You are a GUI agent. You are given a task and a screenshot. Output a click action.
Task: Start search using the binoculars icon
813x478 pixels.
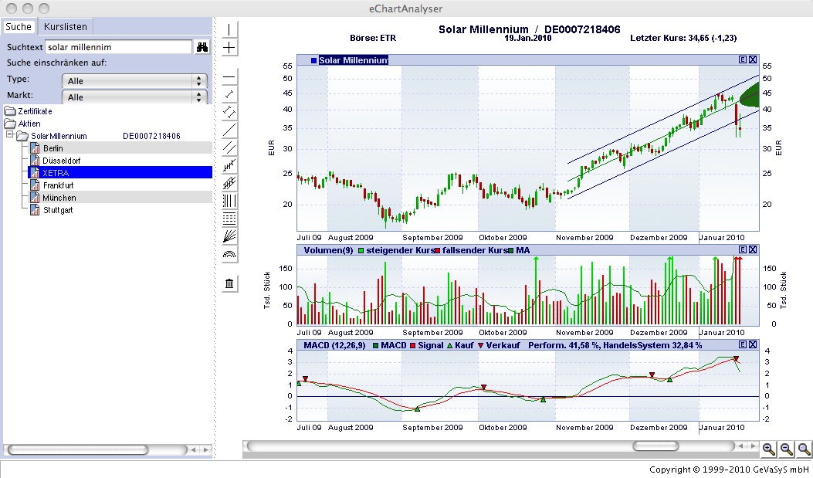[202, 46]
